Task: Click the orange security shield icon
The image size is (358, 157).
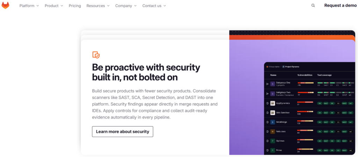Action: point(96,55)
